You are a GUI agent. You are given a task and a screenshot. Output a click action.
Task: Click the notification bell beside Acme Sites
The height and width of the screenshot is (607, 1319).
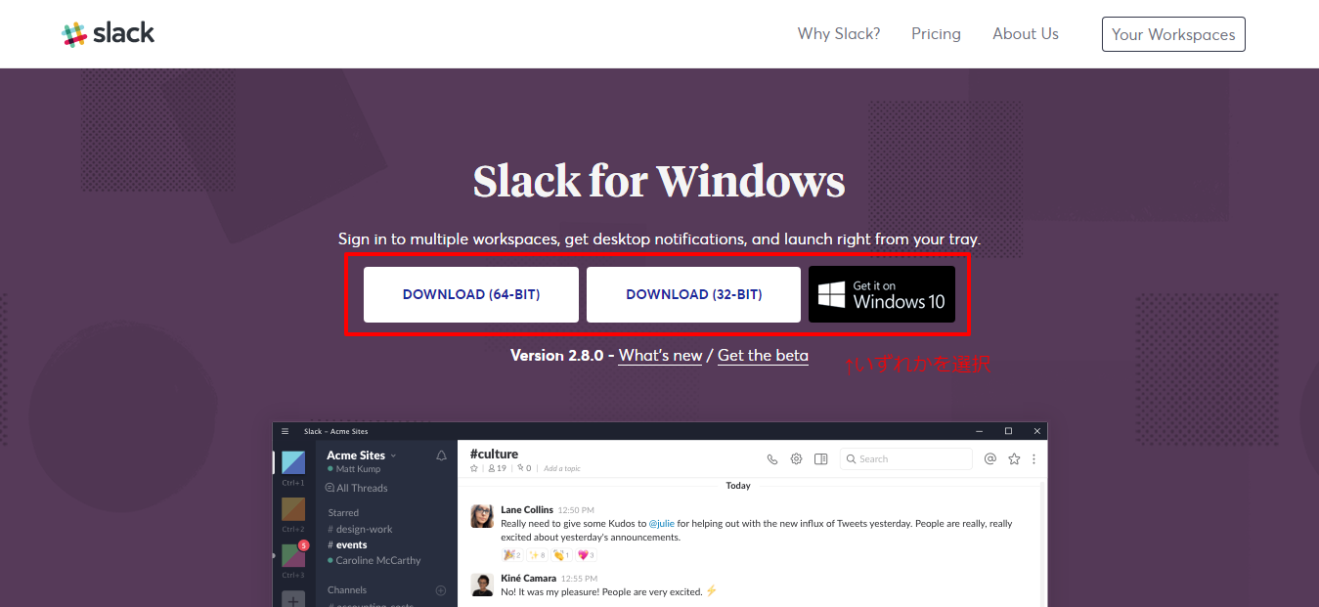click(x=441, y=455)
